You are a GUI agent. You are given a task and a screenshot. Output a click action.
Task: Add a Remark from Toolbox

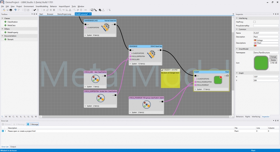[x=10, y=39]
